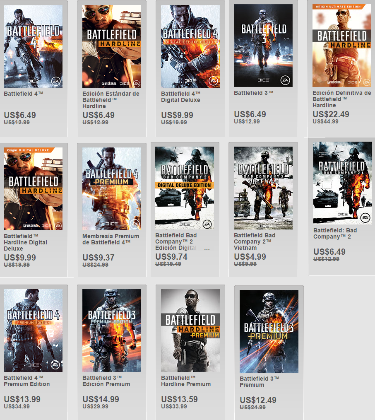The height and width of the screenshot is (420, 375).
Task: Select US$13.59 price of Hardline Premium
Action: tap(179, 399)
